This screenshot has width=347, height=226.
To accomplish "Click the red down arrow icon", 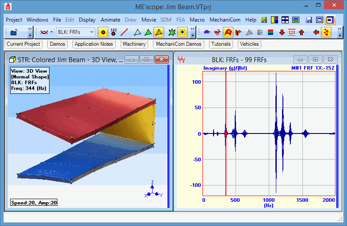I will click(x=282, y=33).
